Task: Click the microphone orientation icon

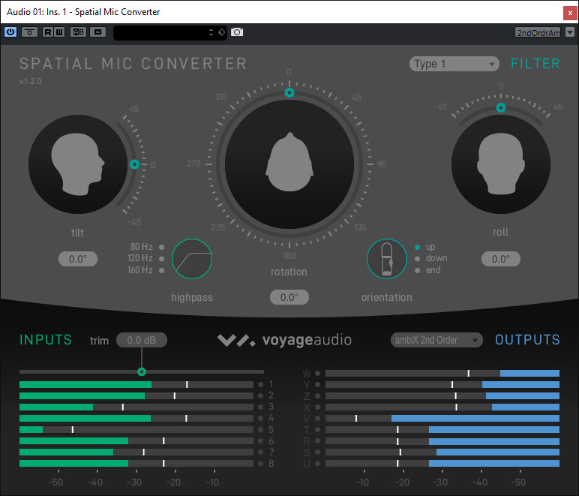Action: pyautogui.click(x=386, y=259)
